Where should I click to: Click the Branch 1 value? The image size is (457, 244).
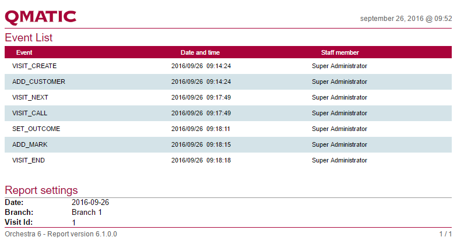[87, 213]
